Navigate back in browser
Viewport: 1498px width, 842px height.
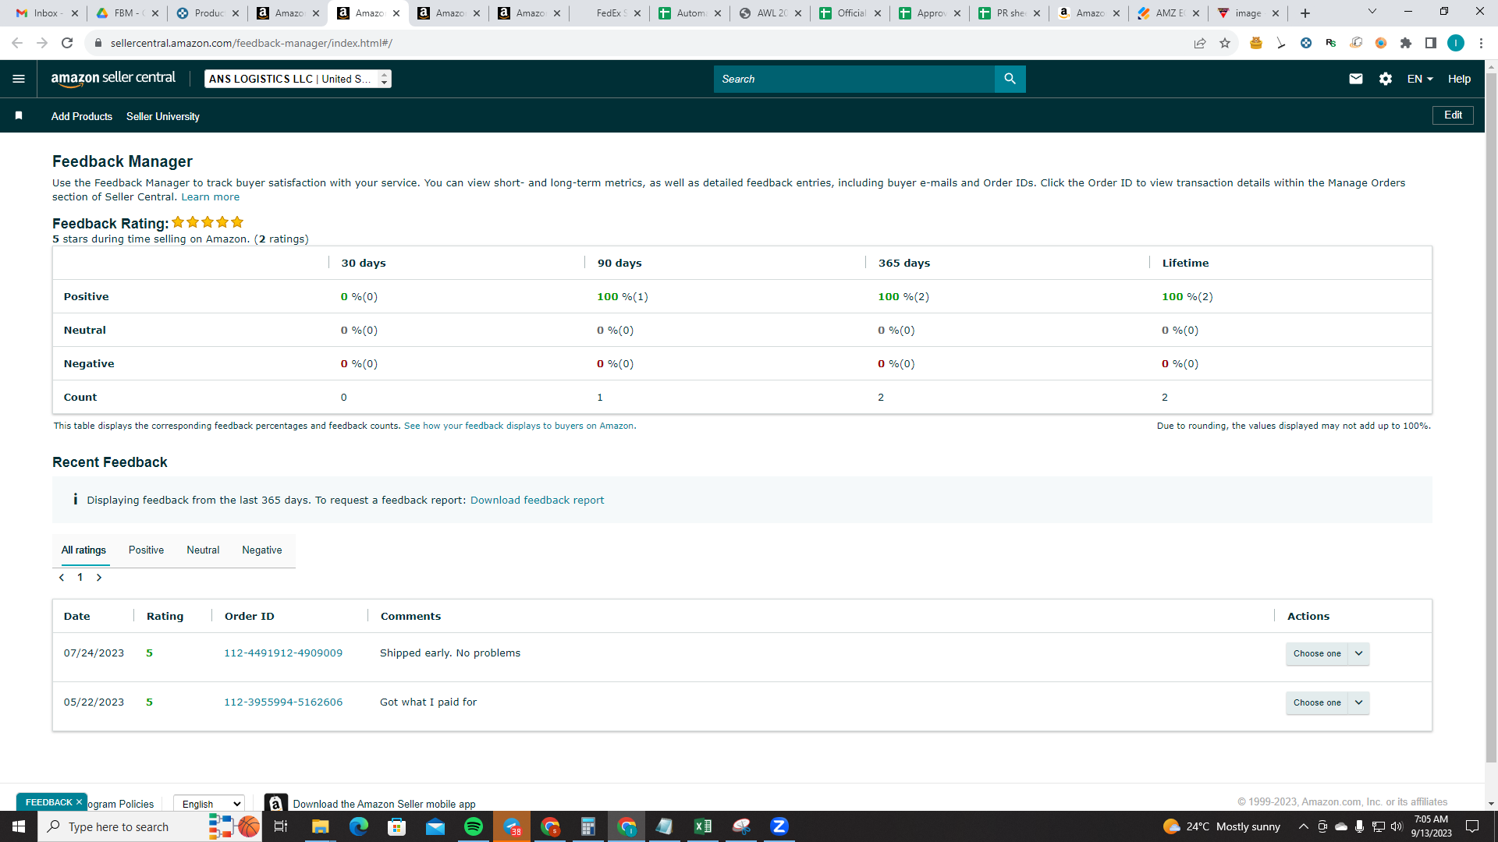click(x=17, y=43)
